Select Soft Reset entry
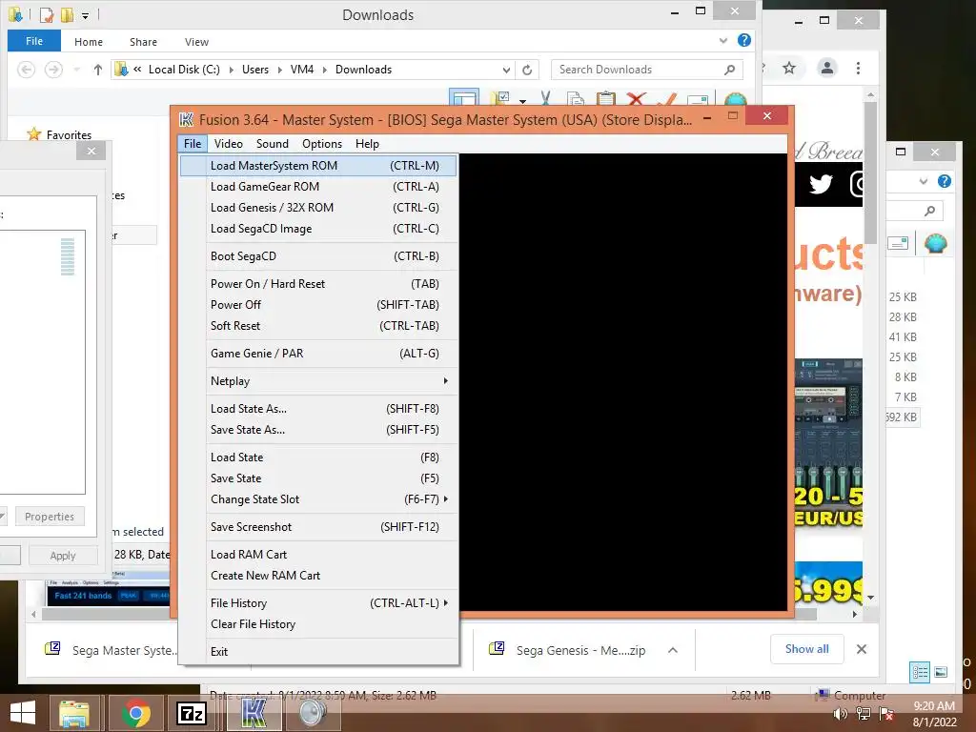The height and width of the screenshot is (732, 976). click(318, 326)
